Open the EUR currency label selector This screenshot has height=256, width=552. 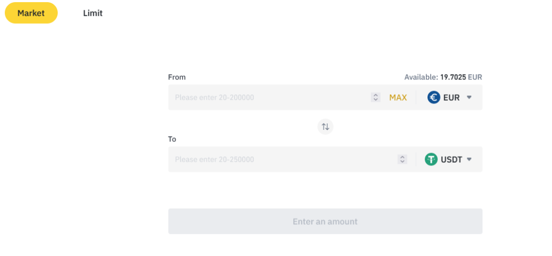coord(451,98)
